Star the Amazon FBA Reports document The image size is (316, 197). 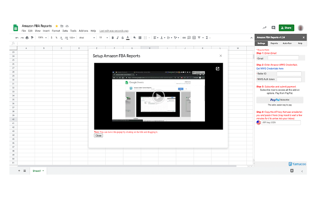[57, 26]
